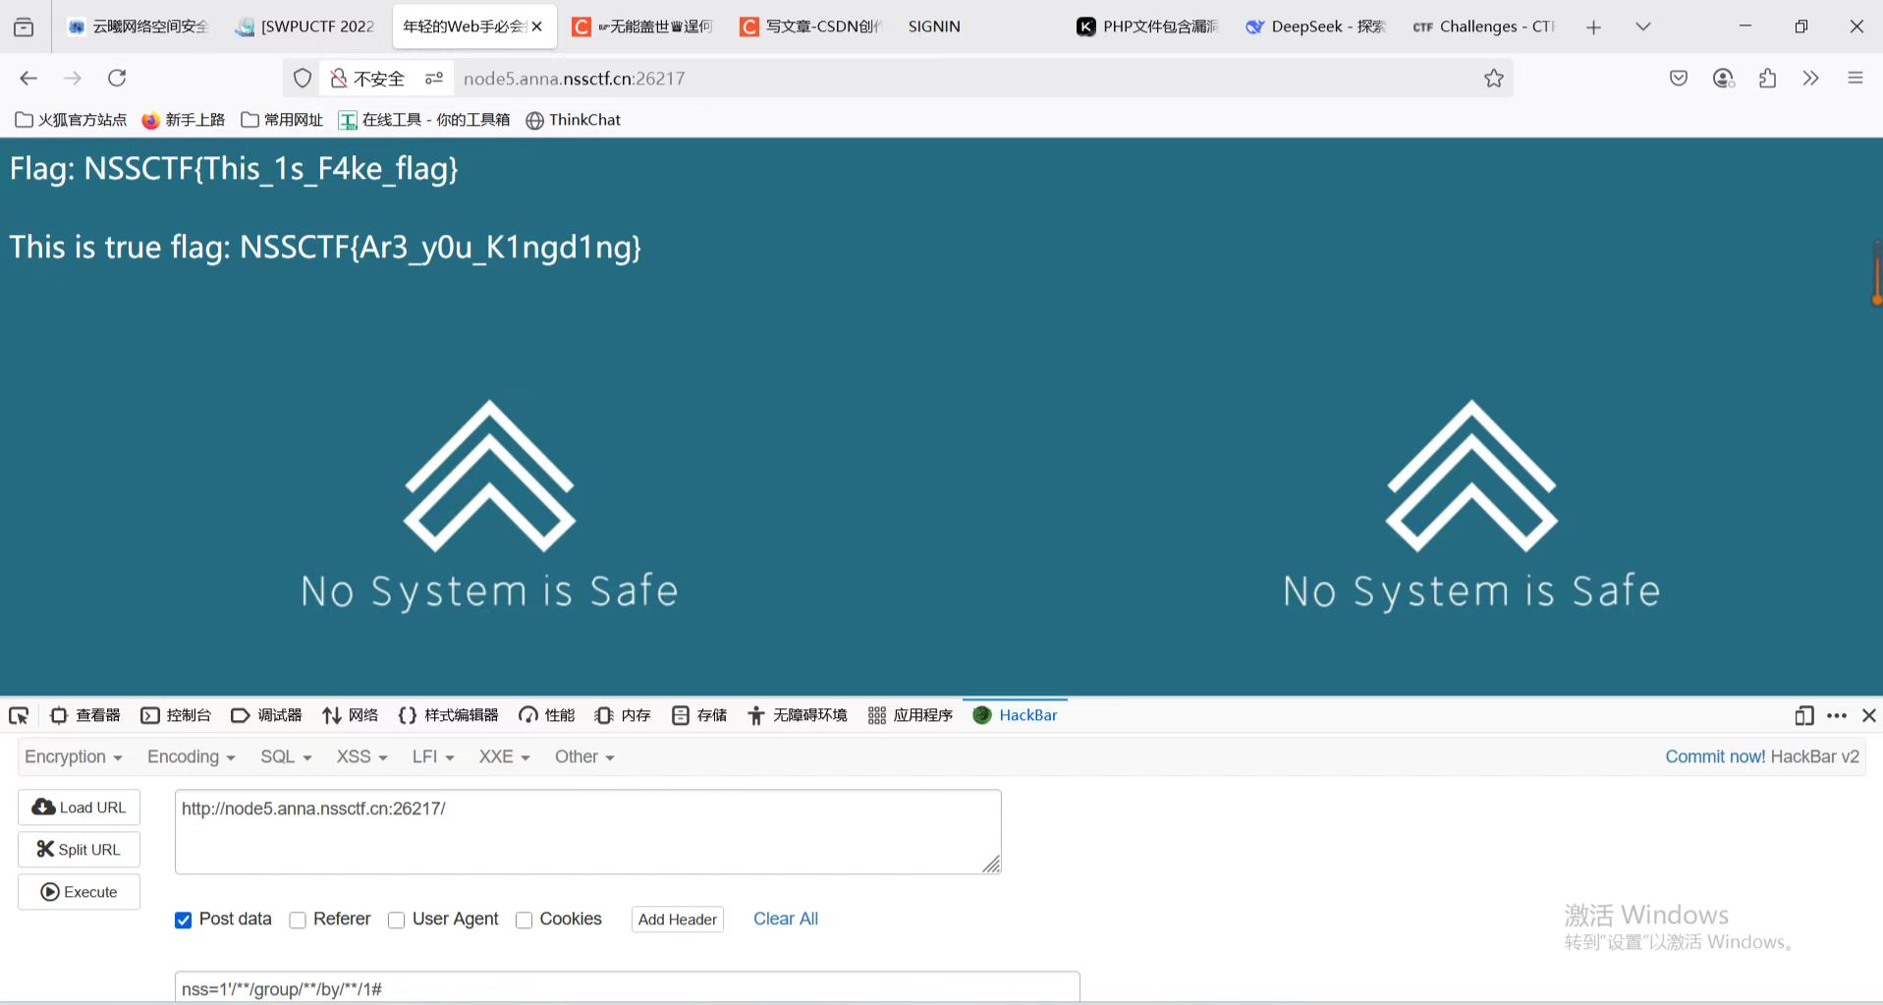Open the Memory (内存) panel
The image size is (1883, 1005).
(623, 715)
